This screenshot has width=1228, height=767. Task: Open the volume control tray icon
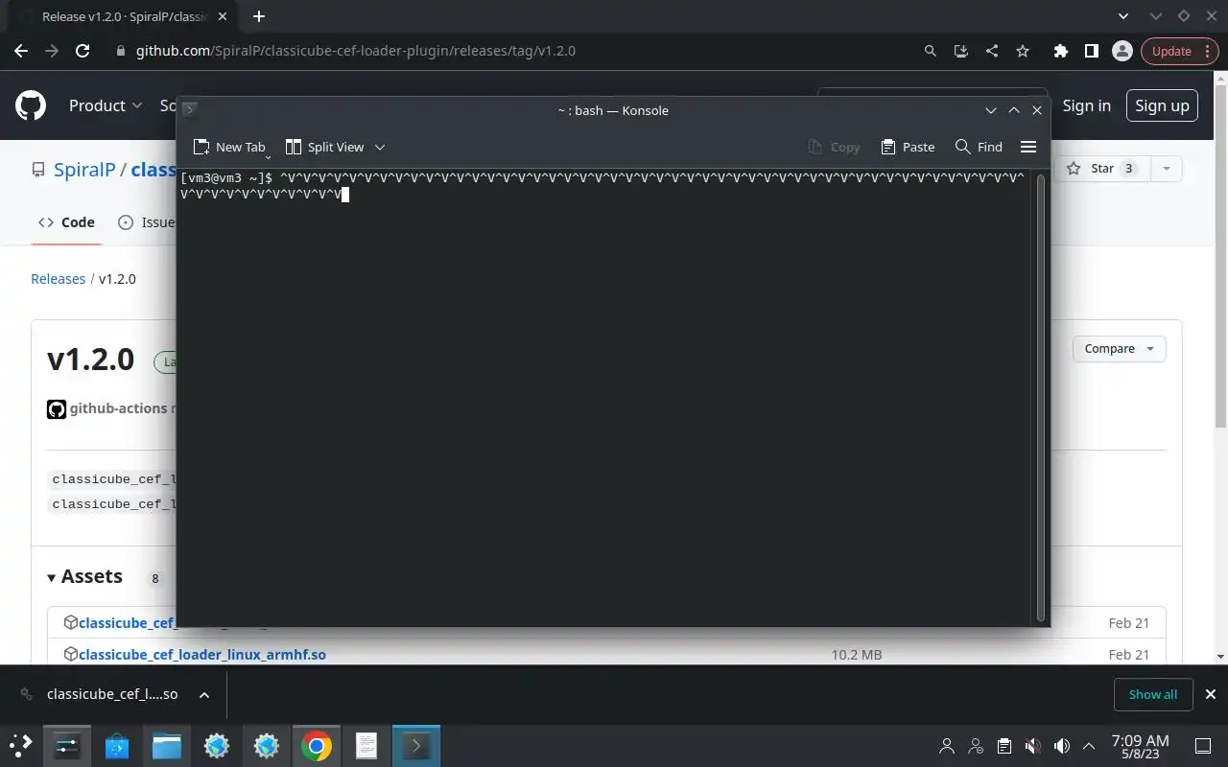pos(1061,746)
